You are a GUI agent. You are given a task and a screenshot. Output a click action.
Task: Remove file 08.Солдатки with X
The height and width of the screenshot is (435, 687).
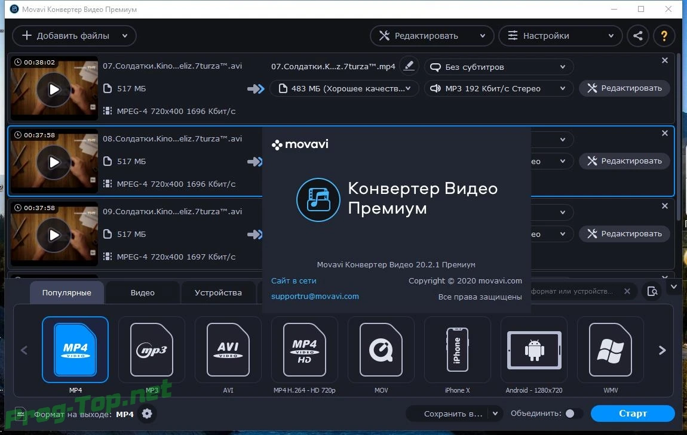pos(665,133)
